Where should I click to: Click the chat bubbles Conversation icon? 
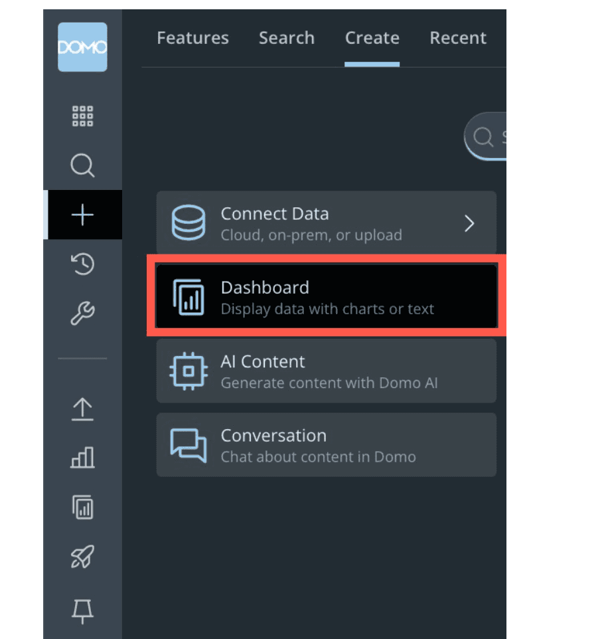[188, 446]
